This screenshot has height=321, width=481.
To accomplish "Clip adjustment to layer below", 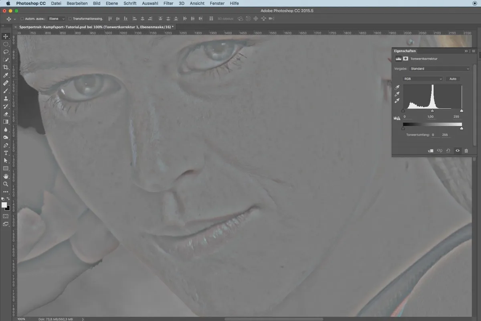I will tap(430, 150).
